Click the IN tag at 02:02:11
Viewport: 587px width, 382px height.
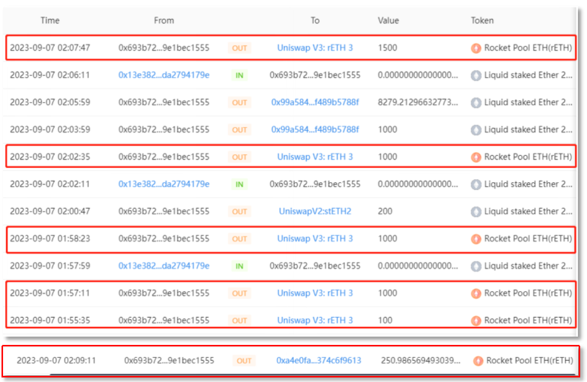pyautogui.click(x=239, y=184)
